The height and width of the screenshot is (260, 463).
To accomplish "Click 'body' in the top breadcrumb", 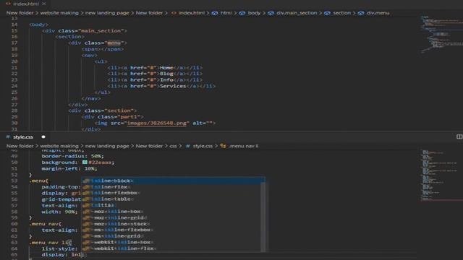I will (254, 13).
